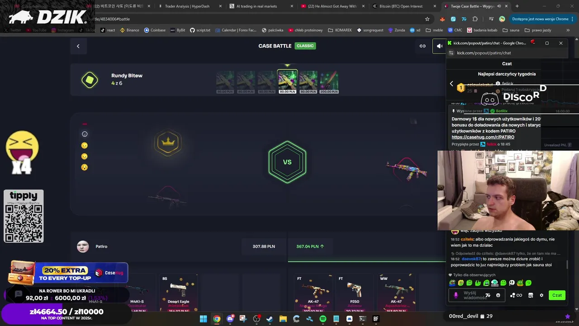View site info in kick popout address bar
The image size is (579, 326).
[451, 53]
